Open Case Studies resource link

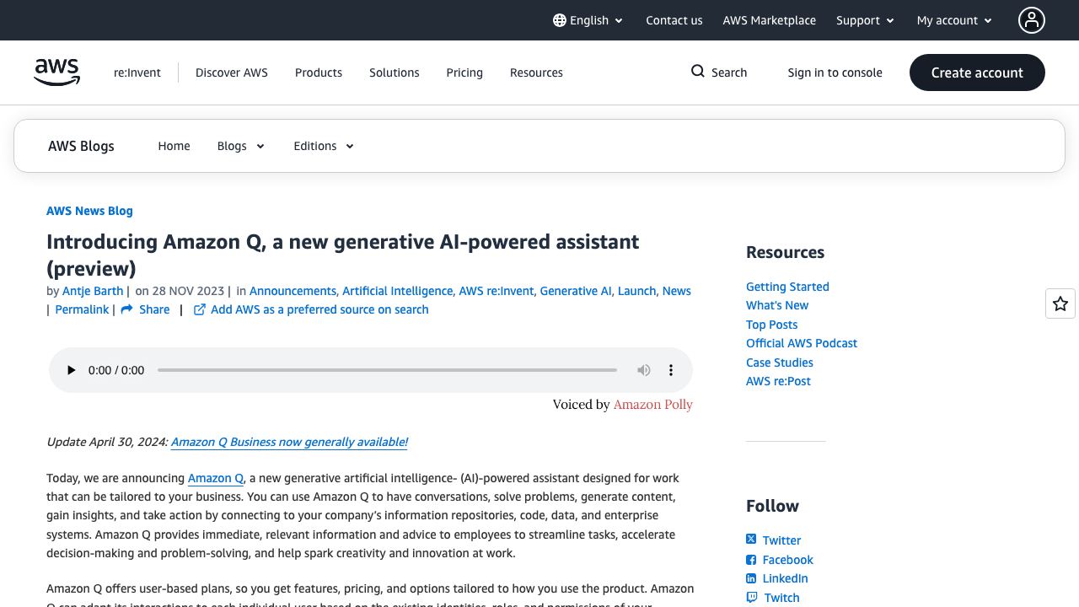(x=780, y=363)
